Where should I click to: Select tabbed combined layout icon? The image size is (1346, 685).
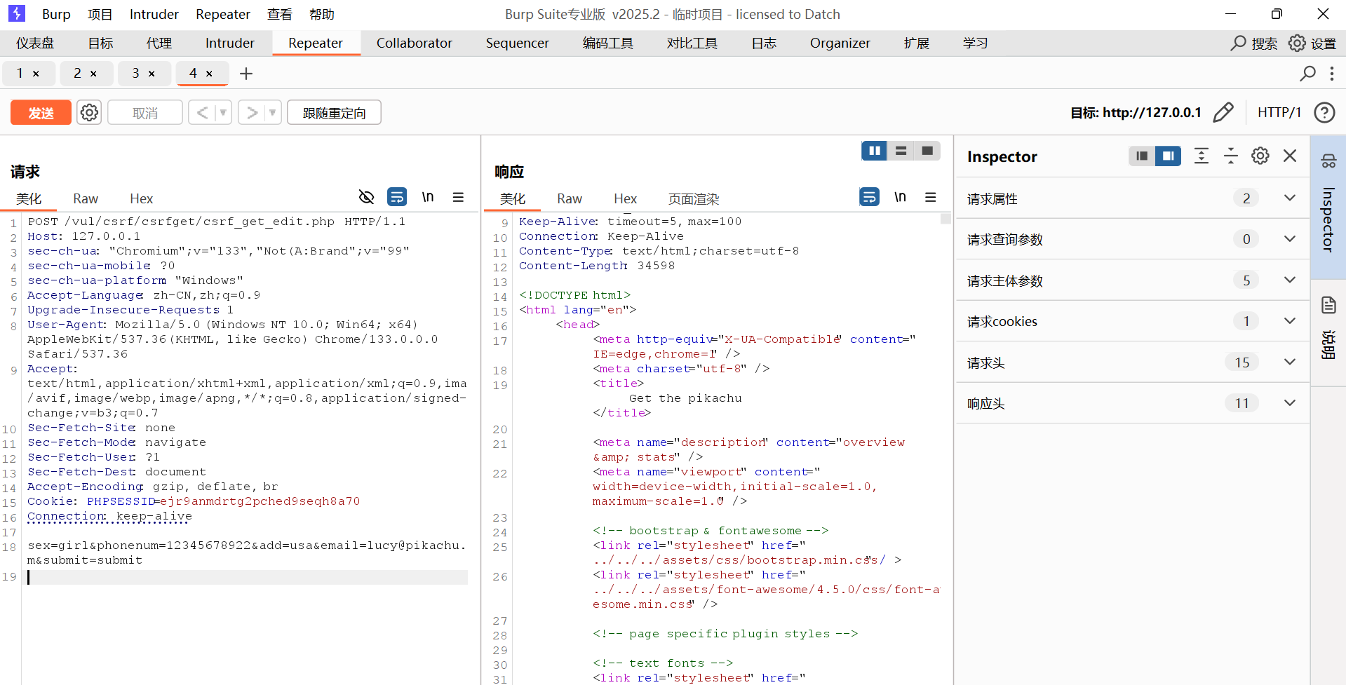click(927, 151)
